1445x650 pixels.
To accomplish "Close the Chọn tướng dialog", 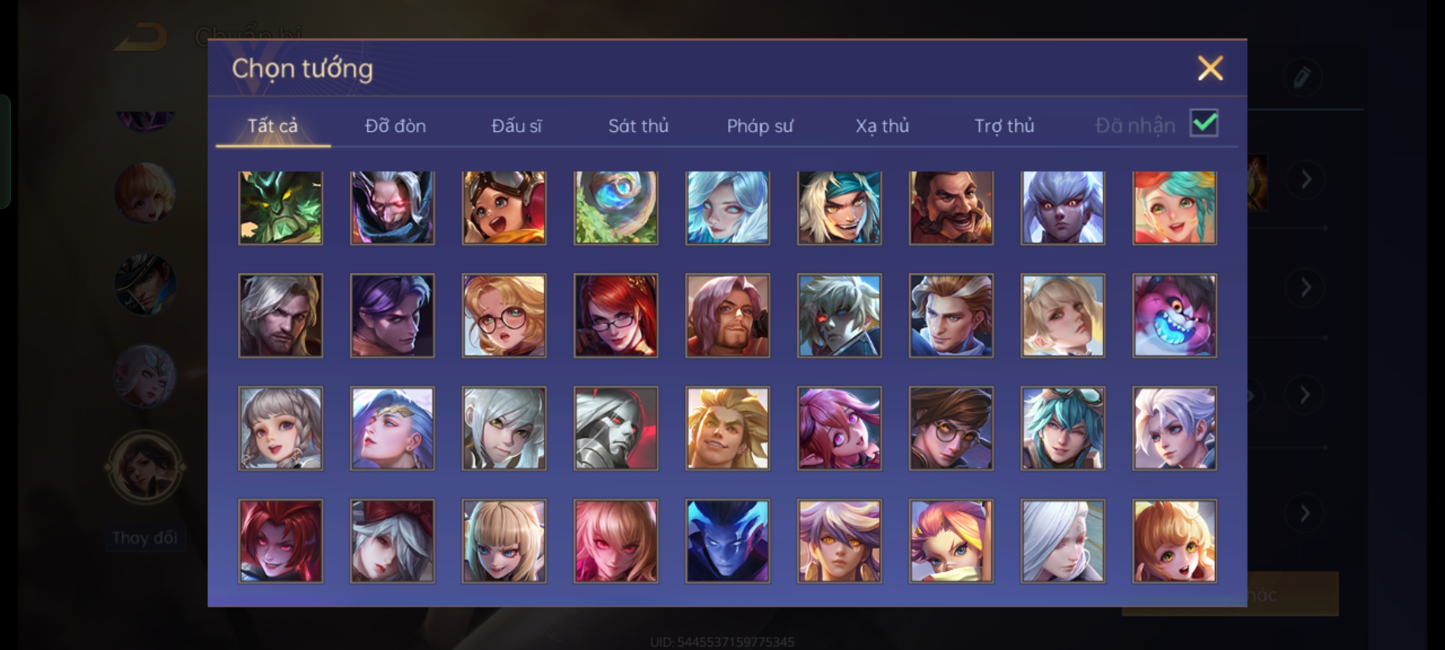I will 1210,68.
